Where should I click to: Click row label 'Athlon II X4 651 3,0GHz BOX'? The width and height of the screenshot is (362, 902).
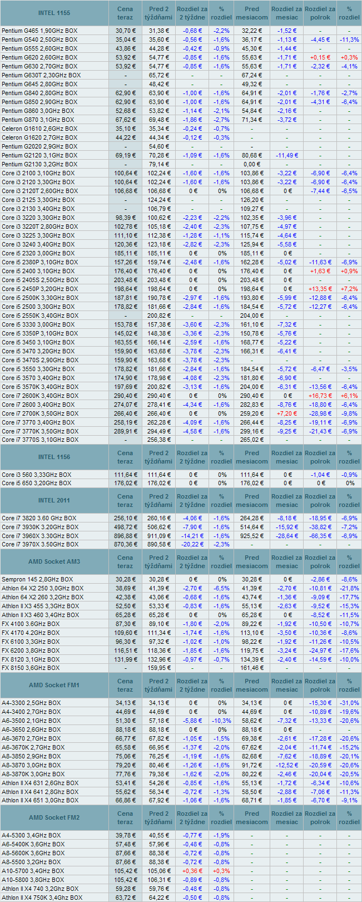pyautogui.click(x=40, y=800)
